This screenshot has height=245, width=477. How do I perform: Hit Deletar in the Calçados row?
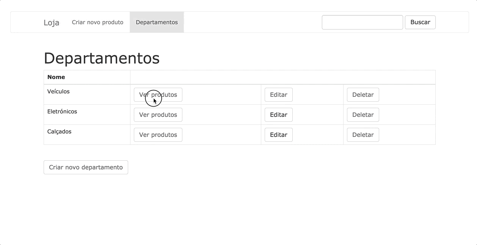pyautogui.click(x=362, y=135)
